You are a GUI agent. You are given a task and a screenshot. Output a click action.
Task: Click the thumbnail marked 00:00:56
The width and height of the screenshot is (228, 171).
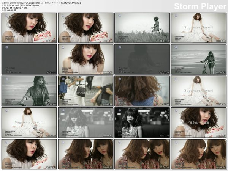coord(199,28)
